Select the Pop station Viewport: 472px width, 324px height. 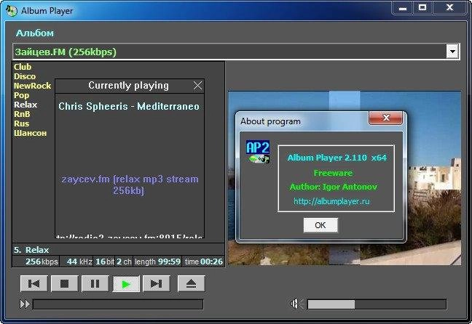coord(21,95)
